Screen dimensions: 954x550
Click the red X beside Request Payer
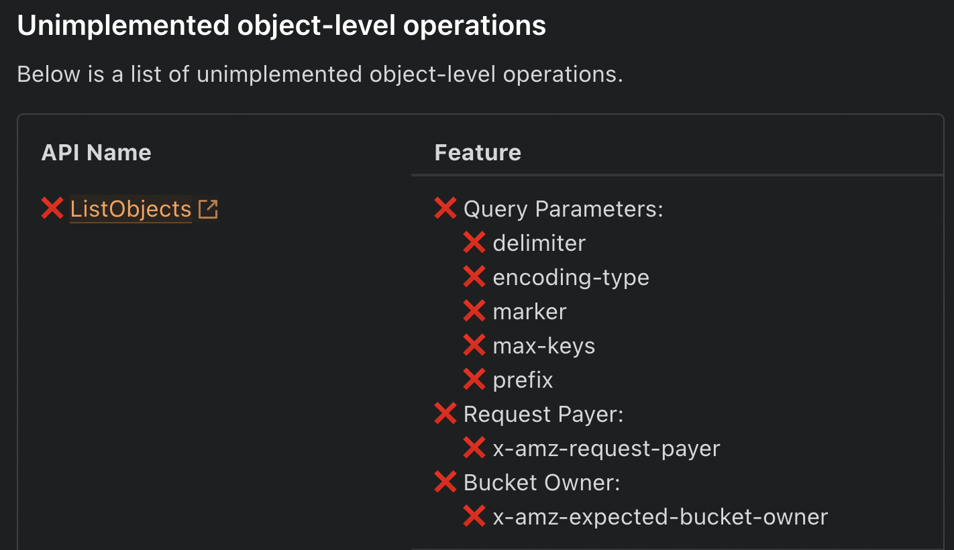pos(445,414)
